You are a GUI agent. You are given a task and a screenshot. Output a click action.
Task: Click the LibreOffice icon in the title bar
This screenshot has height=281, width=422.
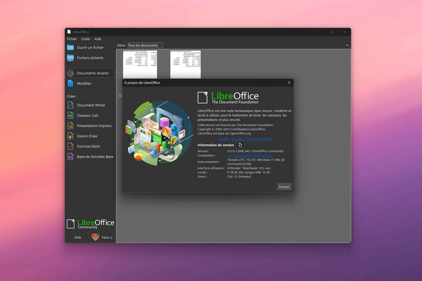[69, 32]
